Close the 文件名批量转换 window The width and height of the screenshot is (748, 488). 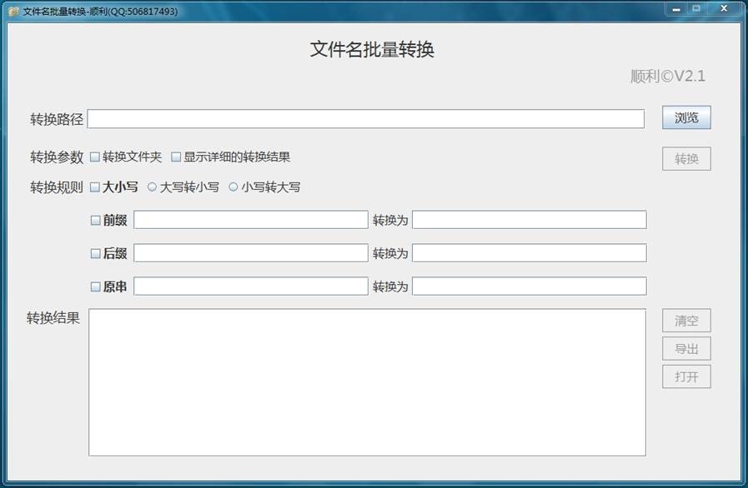pyautogui.click(x=724, y=8)
